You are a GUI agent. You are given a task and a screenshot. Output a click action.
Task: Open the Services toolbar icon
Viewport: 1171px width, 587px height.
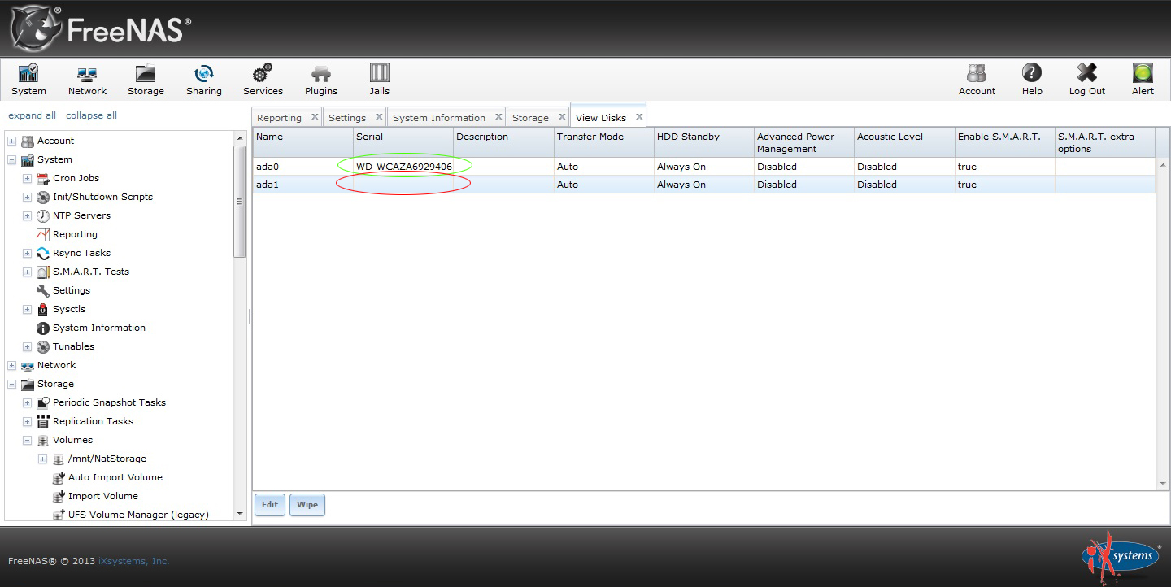tap(263, 80)
